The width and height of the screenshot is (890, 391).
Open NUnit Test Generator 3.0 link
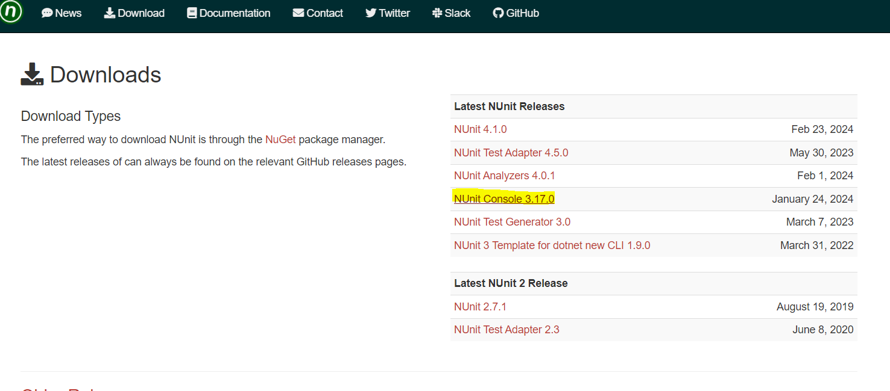click(x=513, y=222)
